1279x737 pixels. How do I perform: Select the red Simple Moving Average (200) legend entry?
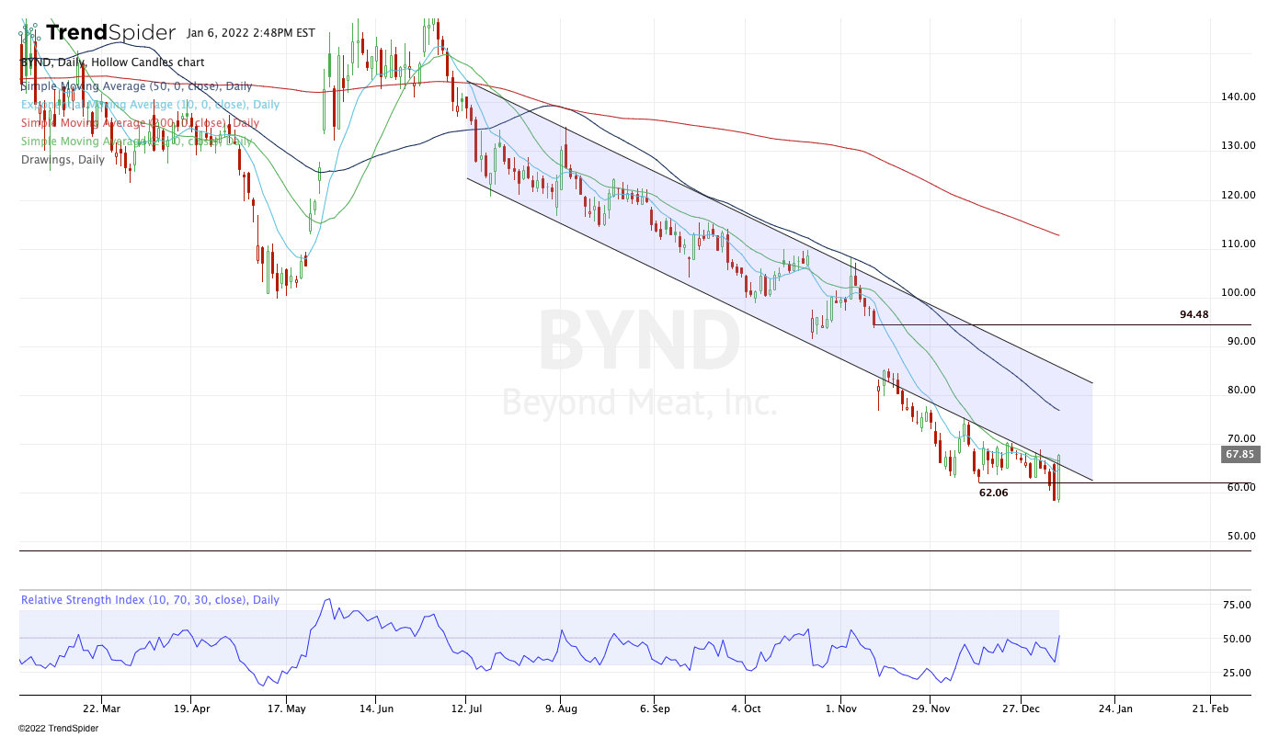[140, 123]
